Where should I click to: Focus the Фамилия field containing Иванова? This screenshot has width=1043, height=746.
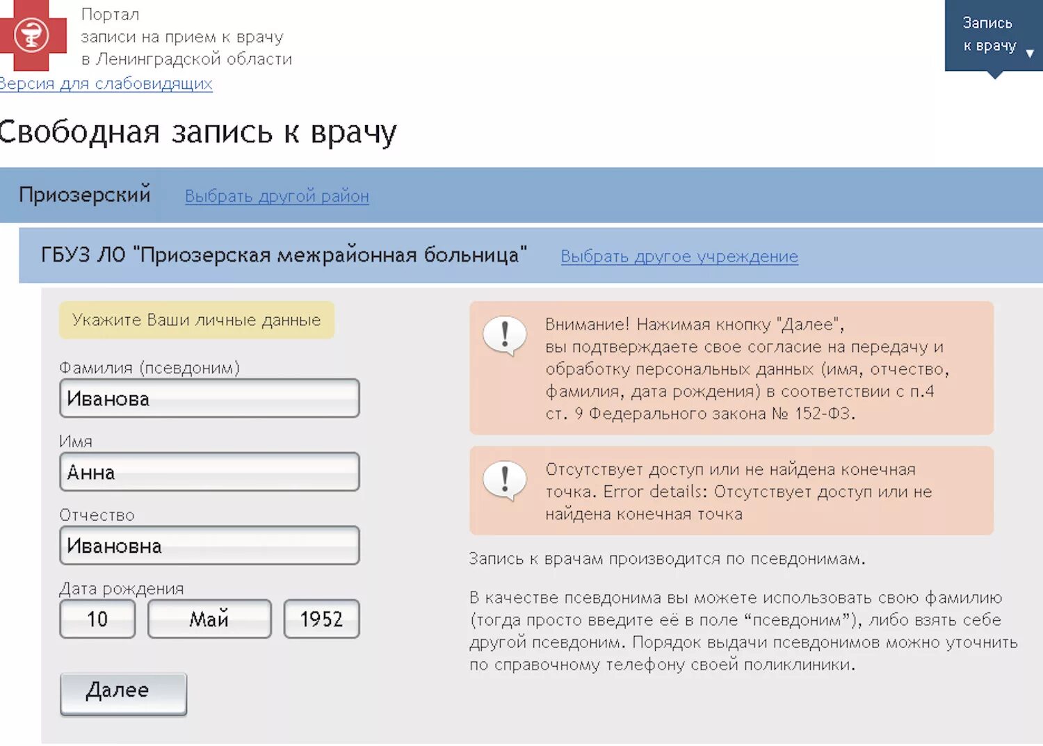[x=209, y=398]
